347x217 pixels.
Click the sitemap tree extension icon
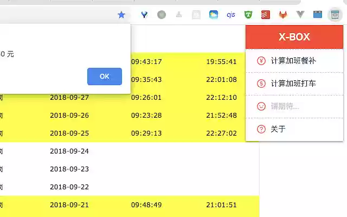point(178,15)
